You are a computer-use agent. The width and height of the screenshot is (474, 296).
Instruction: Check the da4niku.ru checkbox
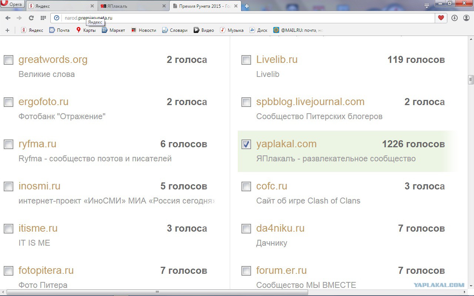(246, 229)
